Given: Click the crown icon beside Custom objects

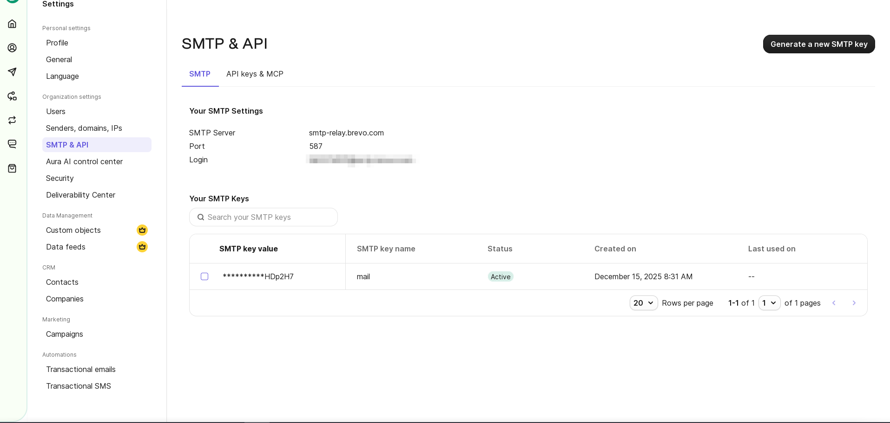Looking at the screenshot, I should click(x=142, y=230).
